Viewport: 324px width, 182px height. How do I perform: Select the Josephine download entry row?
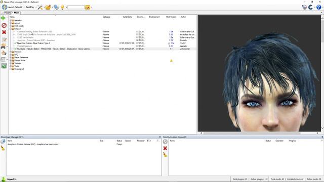[x=84, y=145]
